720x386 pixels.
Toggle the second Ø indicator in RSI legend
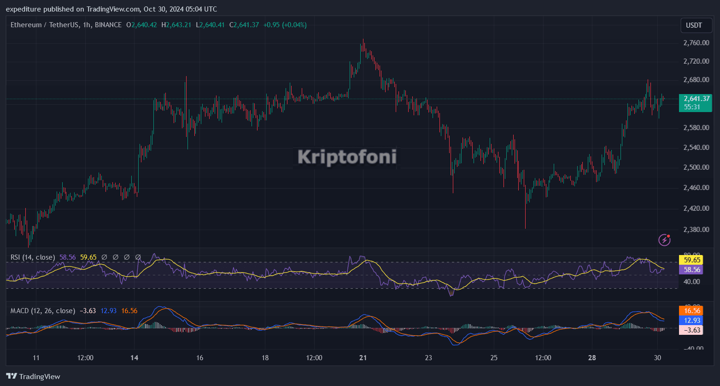[x=115, y=257]
